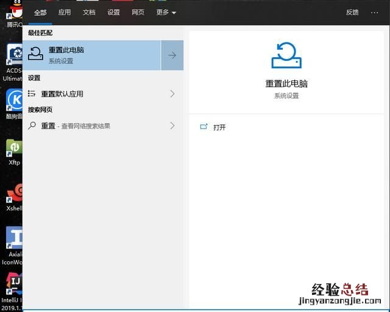Expand the 更多 dropdown filter

point(166,12)
